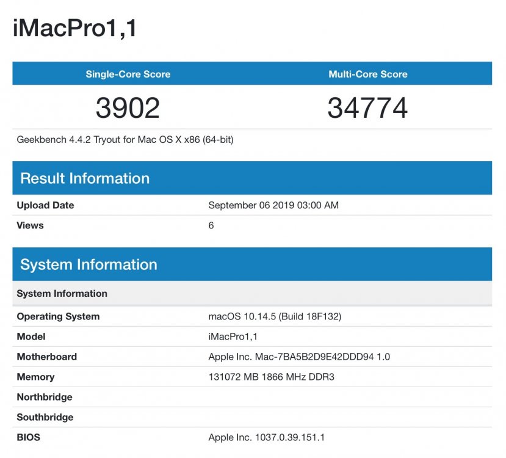The height and width of the screenshot is (458, 506).
Task: Select the Memory label
Action: click(x=35, y=377)
